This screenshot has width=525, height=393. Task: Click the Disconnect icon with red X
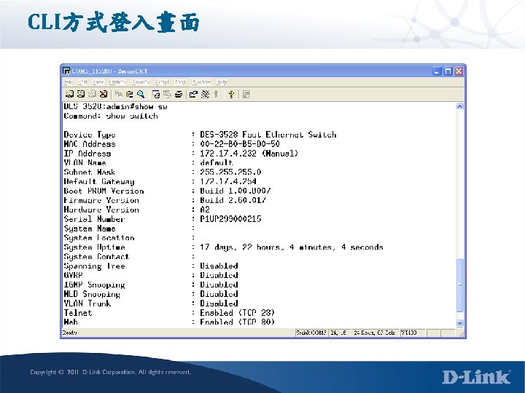pyautogui.click(x=104, y=94)
